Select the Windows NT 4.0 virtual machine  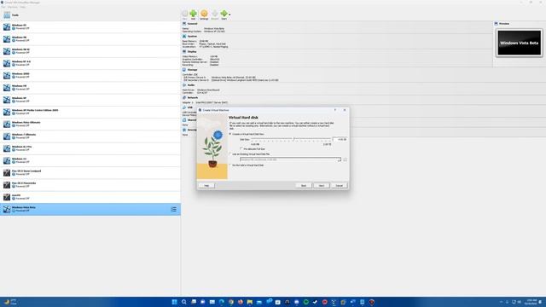pos(90,63)
